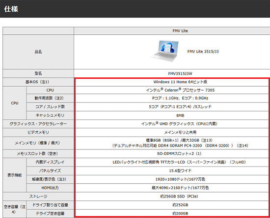Click the ドライブ割り当て容量 label
Image resolution: width=270 pixels, height=218 pixels.
[50, 205]
